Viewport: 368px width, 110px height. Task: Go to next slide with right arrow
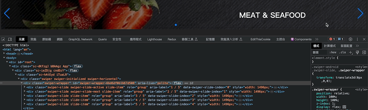[x=360, y=13]
